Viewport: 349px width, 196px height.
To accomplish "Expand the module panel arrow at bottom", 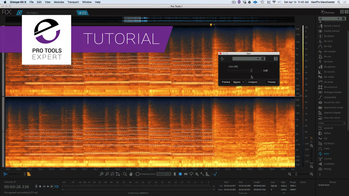I will pos(320,175).
